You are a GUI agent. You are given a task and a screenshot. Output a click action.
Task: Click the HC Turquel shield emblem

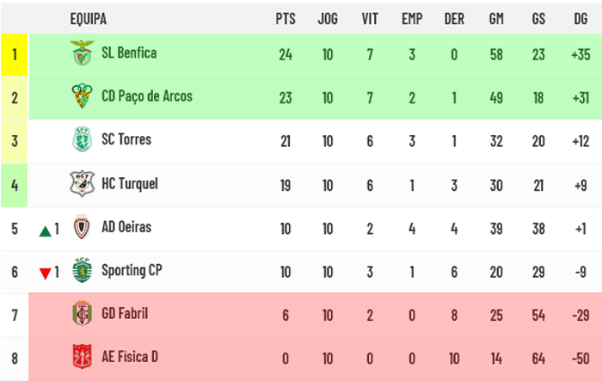(83, 183)
